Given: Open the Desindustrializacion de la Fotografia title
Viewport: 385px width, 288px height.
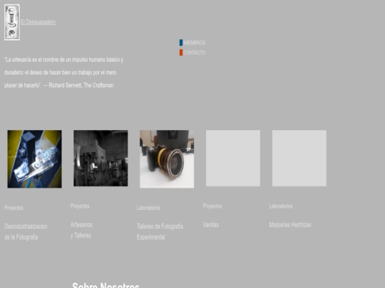Looking at the screenshot, I should tap(26, 232).
